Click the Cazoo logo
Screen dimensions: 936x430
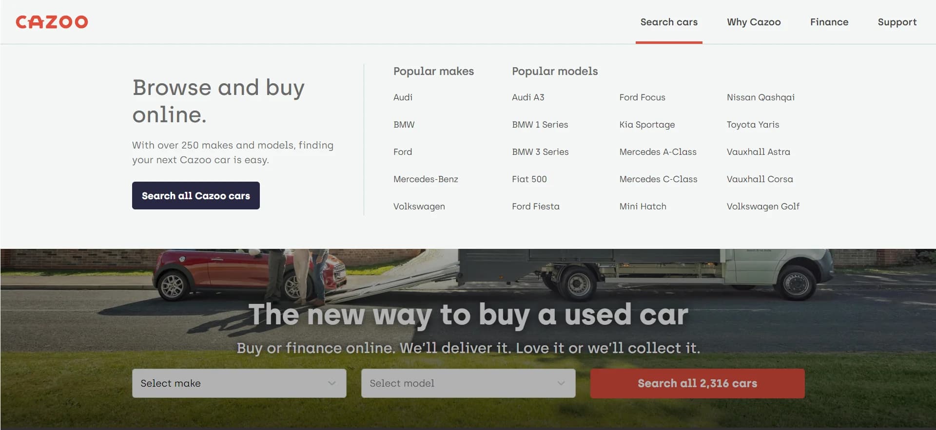pyautogui.click(x=52, y=22)
